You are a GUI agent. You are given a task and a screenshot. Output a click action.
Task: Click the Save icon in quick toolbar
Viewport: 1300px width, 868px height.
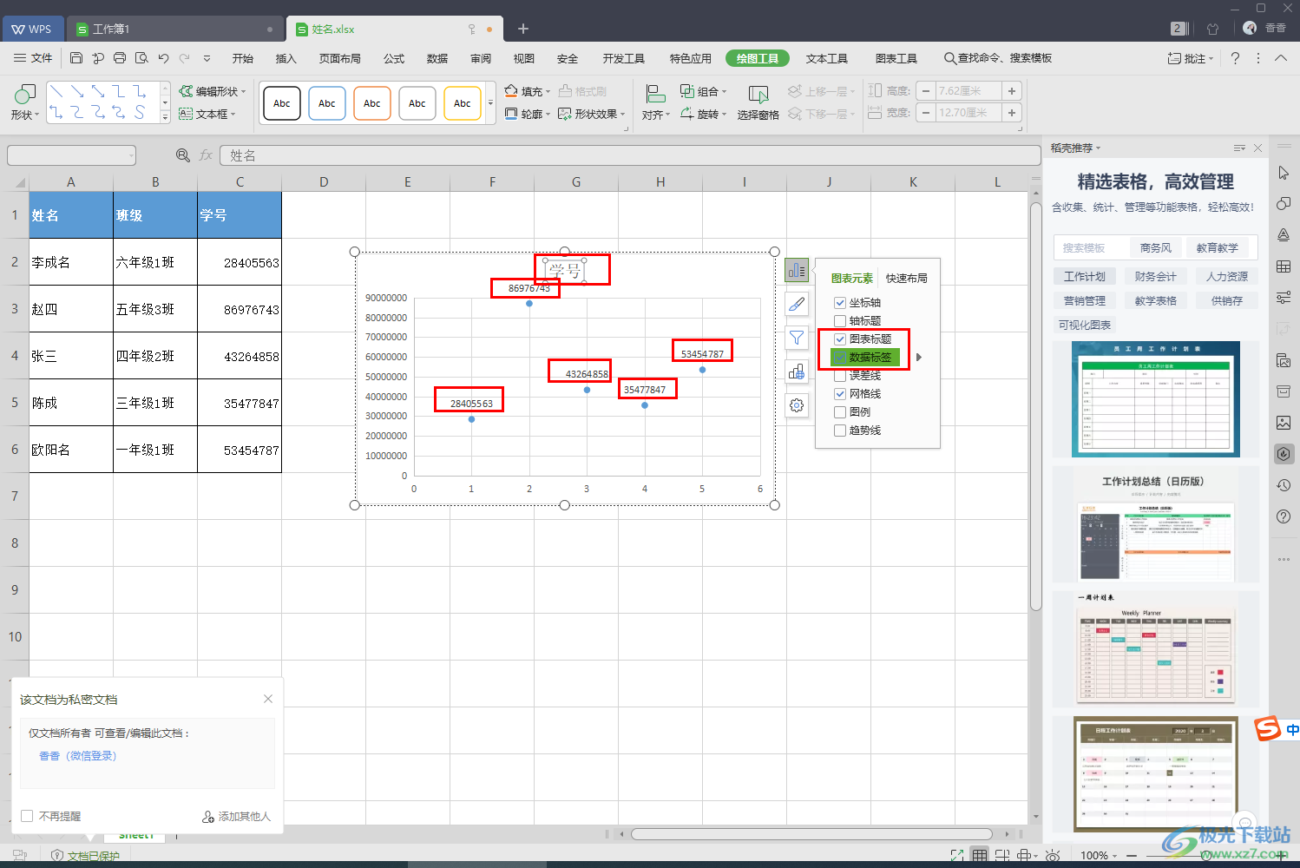point(76,58)
